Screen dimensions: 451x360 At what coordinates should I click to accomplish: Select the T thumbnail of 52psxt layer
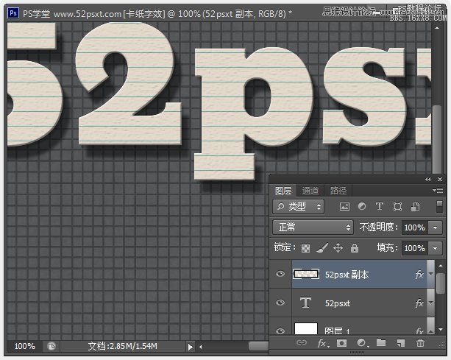pyautogui.click(x=305, y=303)
